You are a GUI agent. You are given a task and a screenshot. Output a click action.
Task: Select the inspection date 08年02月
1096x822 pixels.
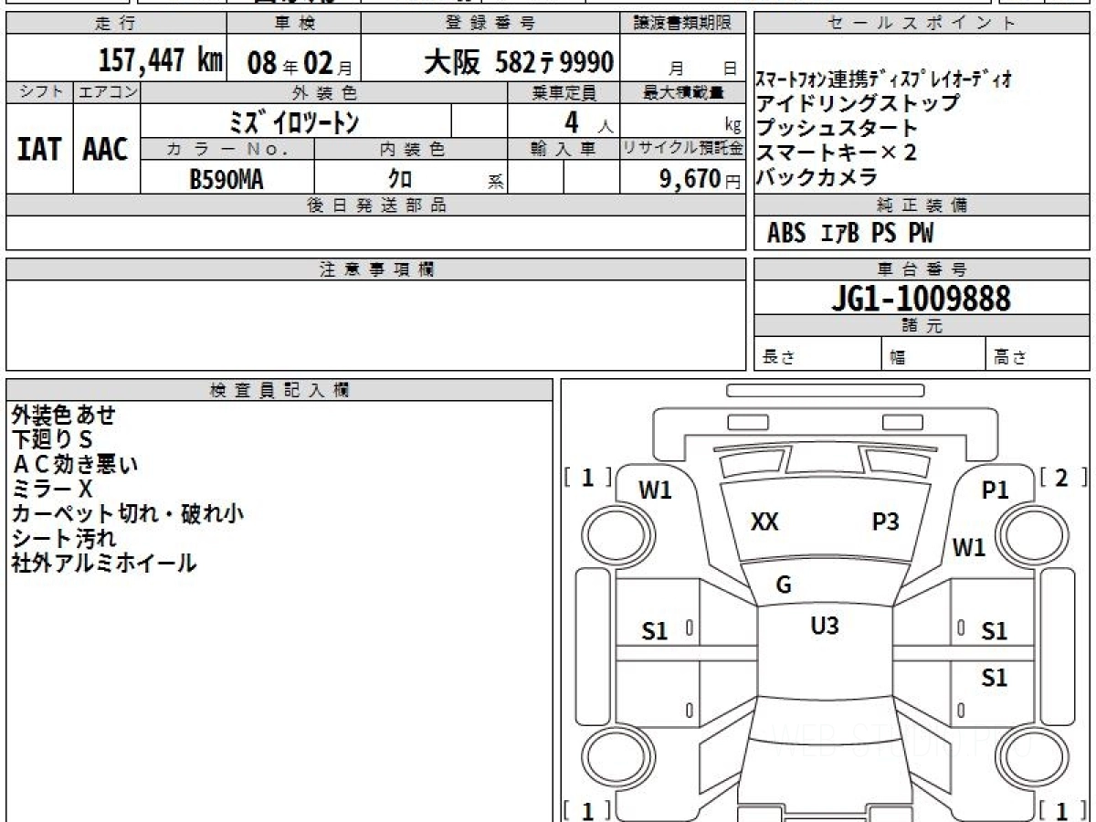pyautogui.click(x=299, y=63)
